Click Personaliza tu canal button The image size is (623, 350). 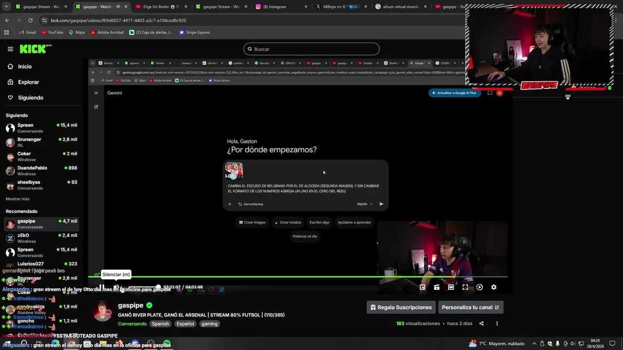point(470,307)
